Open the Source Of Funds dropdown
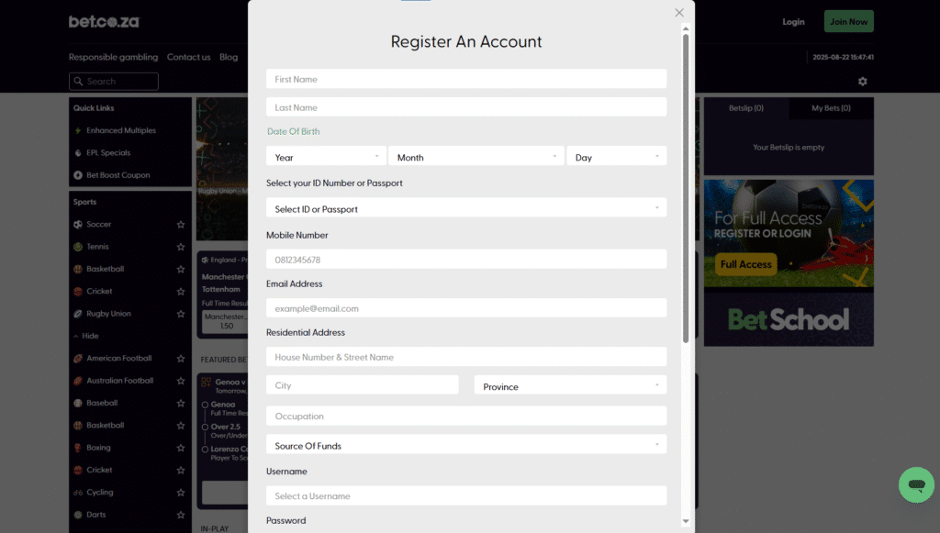The height and width of the screenshot is (533, 940). pos(466,444)
